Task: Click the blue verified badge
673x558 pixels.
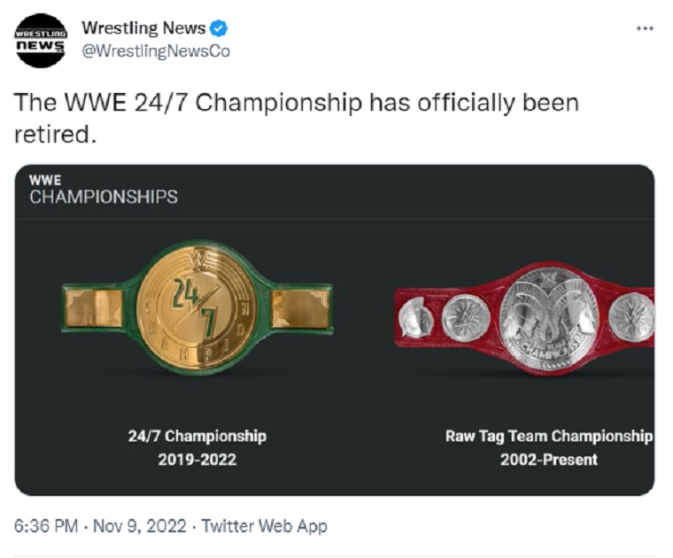Action: coord(218,28)
